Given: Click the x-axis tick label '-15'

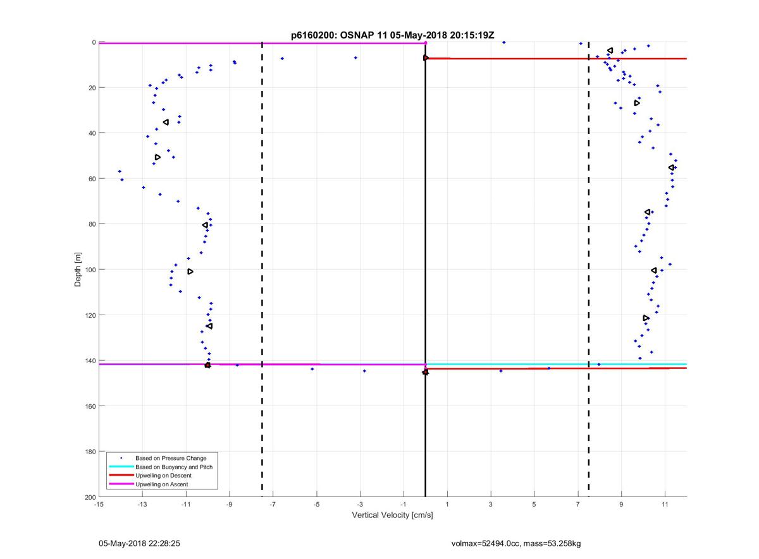Looking at the screenshot, I should [99, 505].
